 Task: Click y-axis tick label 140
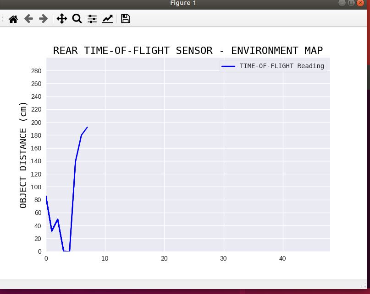[x=36, y=161]
